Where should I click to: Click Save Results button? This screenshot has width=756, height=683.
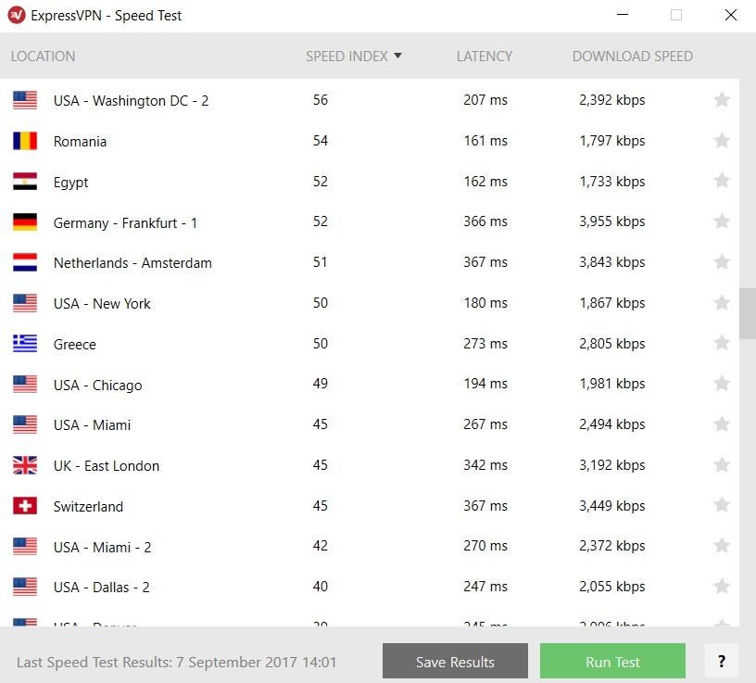pos(455,661)
